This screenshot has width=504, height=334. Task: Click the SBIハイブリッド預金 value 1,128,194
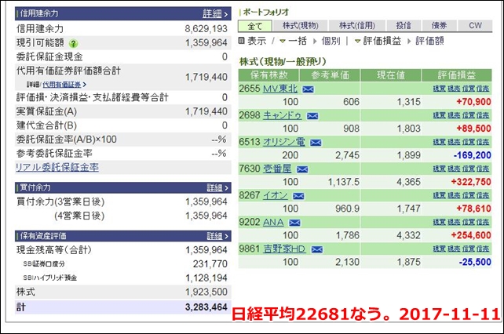click(206, 278)
